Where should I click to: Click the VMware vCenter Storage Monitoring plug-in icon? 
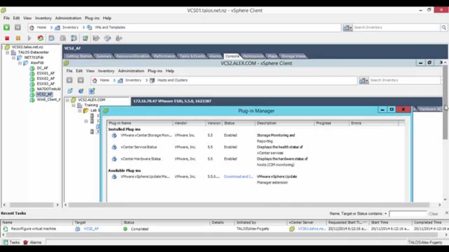tap(114, 135)
